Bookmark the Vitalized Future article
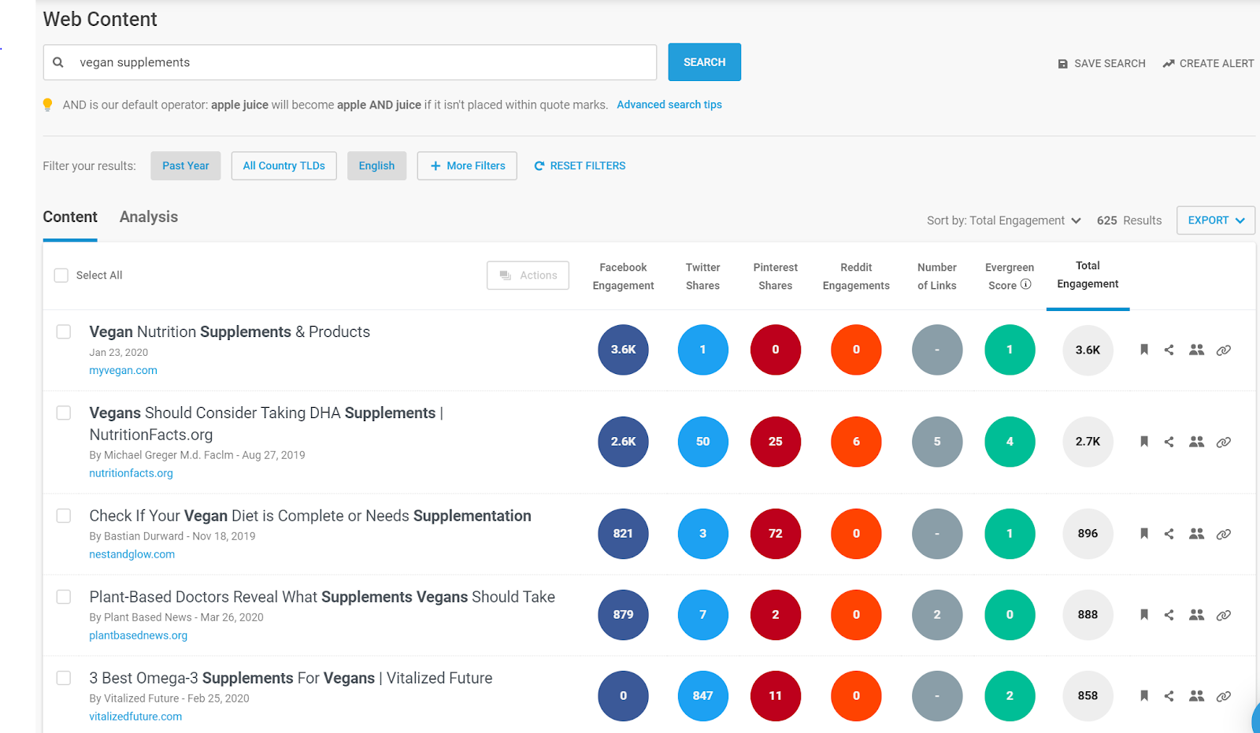The image size is (1260, 733). click(1144, 696)
